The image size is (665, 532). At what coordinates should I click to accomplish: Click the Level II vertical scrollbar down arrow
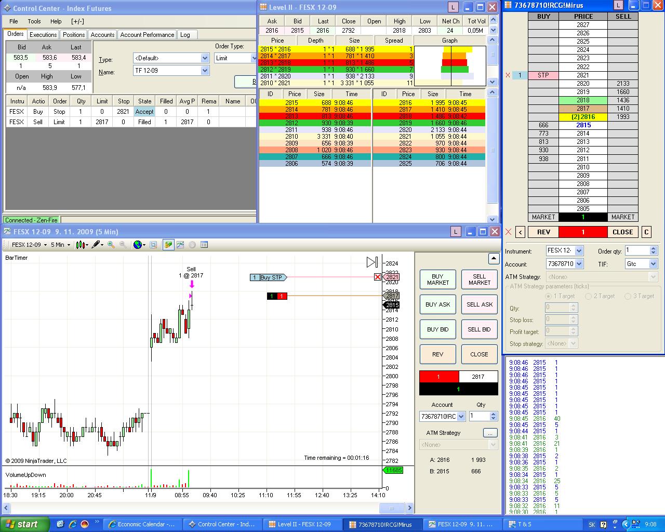pos(493,219)
